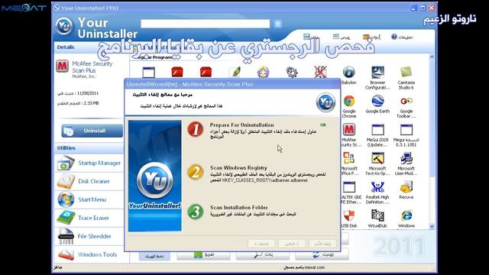
Task: Open the تعليمات (Help) menu
Action: point(402,37)
